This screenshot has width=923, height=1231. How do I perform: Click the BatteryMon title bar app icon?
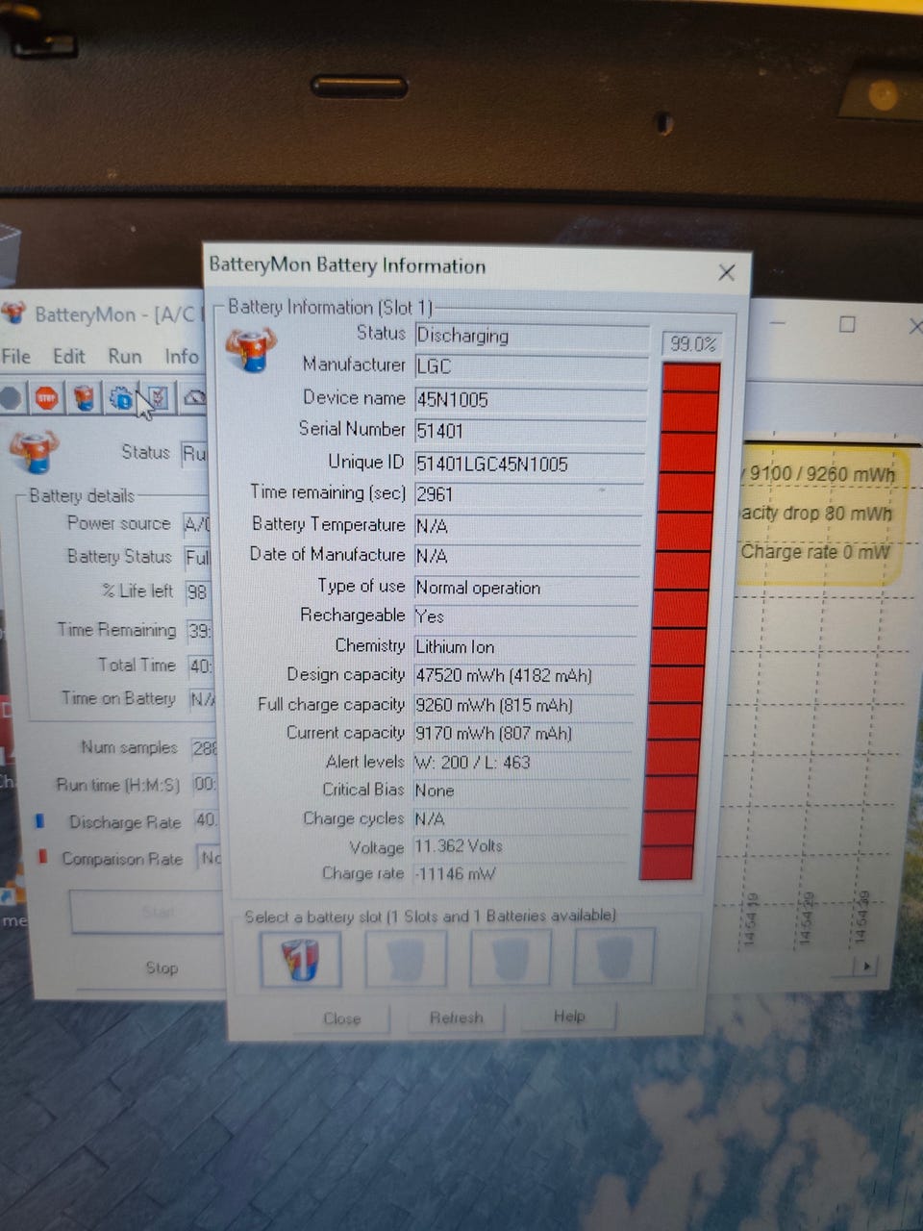[x=12, y=314]
